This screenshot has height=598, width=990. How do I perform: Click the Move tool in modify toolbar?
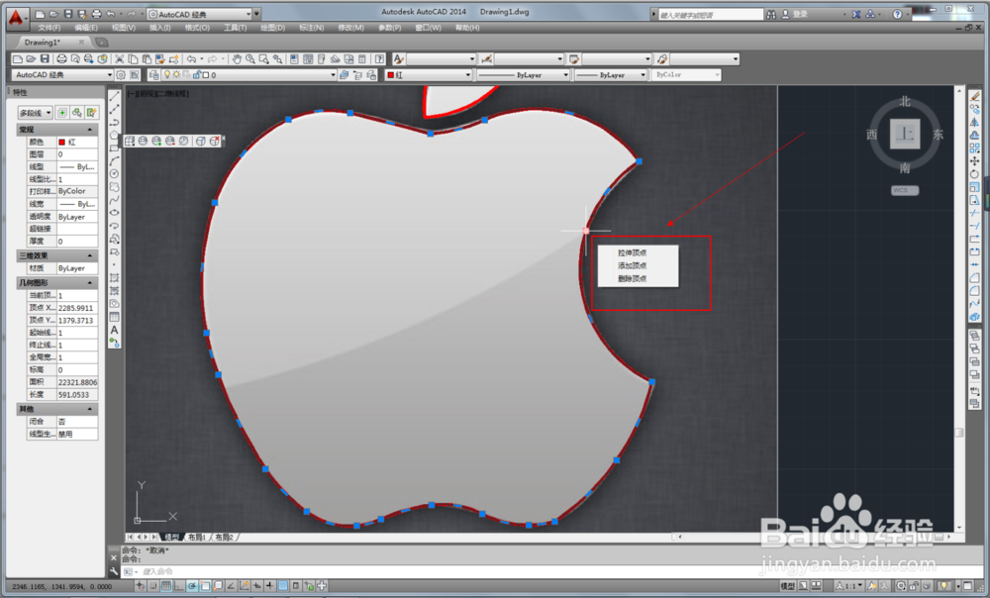click(x=975, y=161)
